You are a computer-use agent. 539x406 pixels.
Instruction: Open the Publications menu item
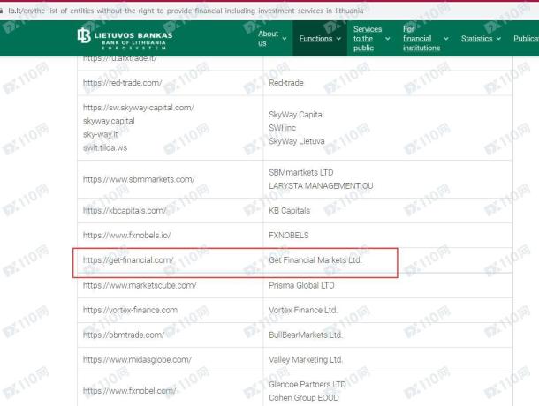526,39
